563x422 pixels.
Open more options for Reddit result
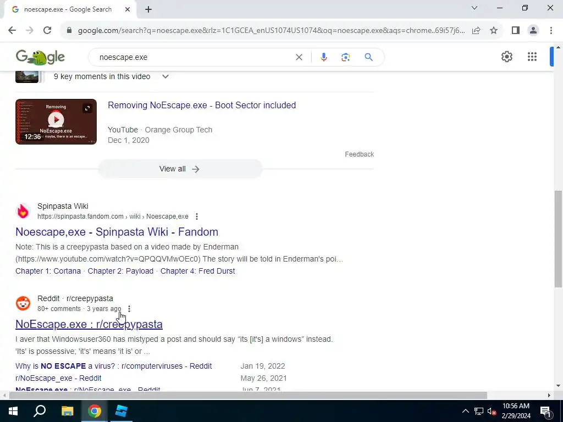click(129, 309)
